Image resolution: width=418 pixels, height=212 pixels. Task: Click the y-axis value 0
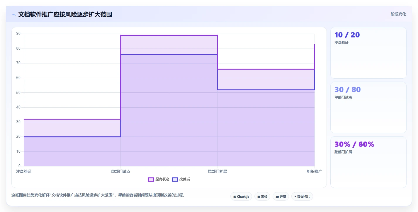click(20, 166)
